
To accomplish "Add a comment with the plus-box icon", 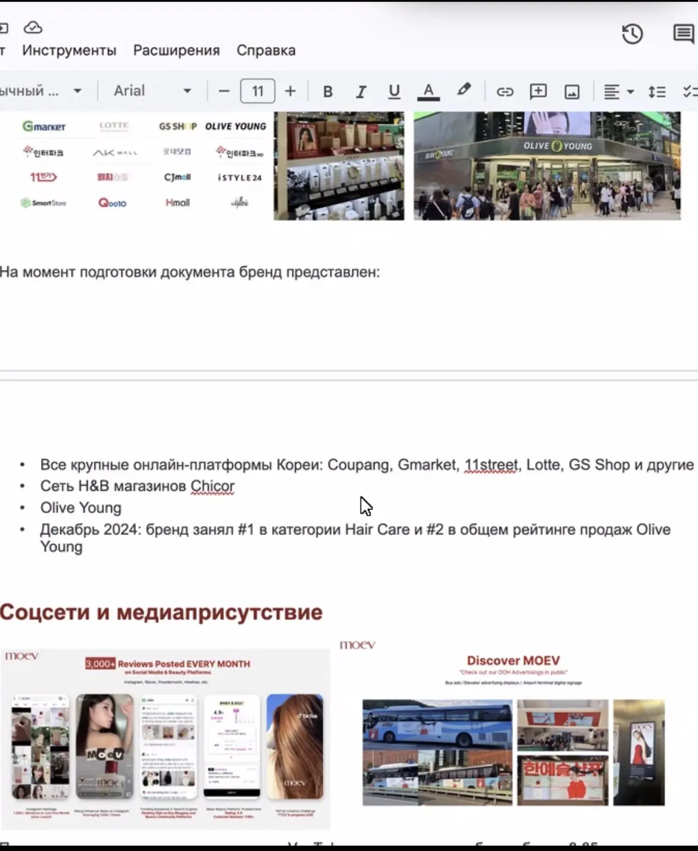I will [x=538, y=91].
